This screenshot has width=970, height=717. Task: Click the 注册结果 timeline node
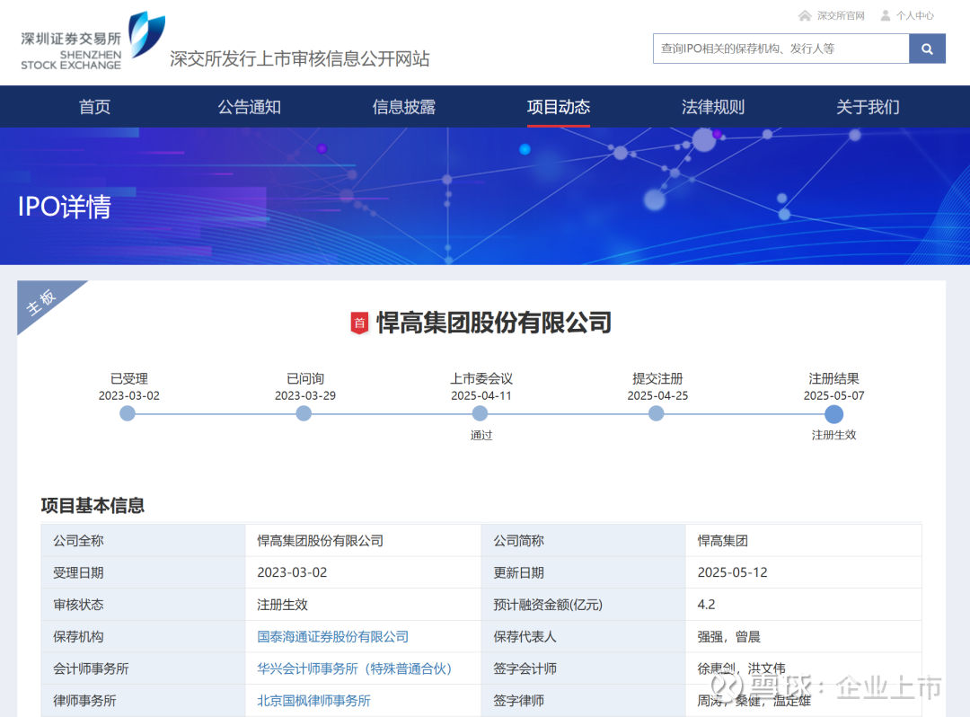[x=833, y=413]
